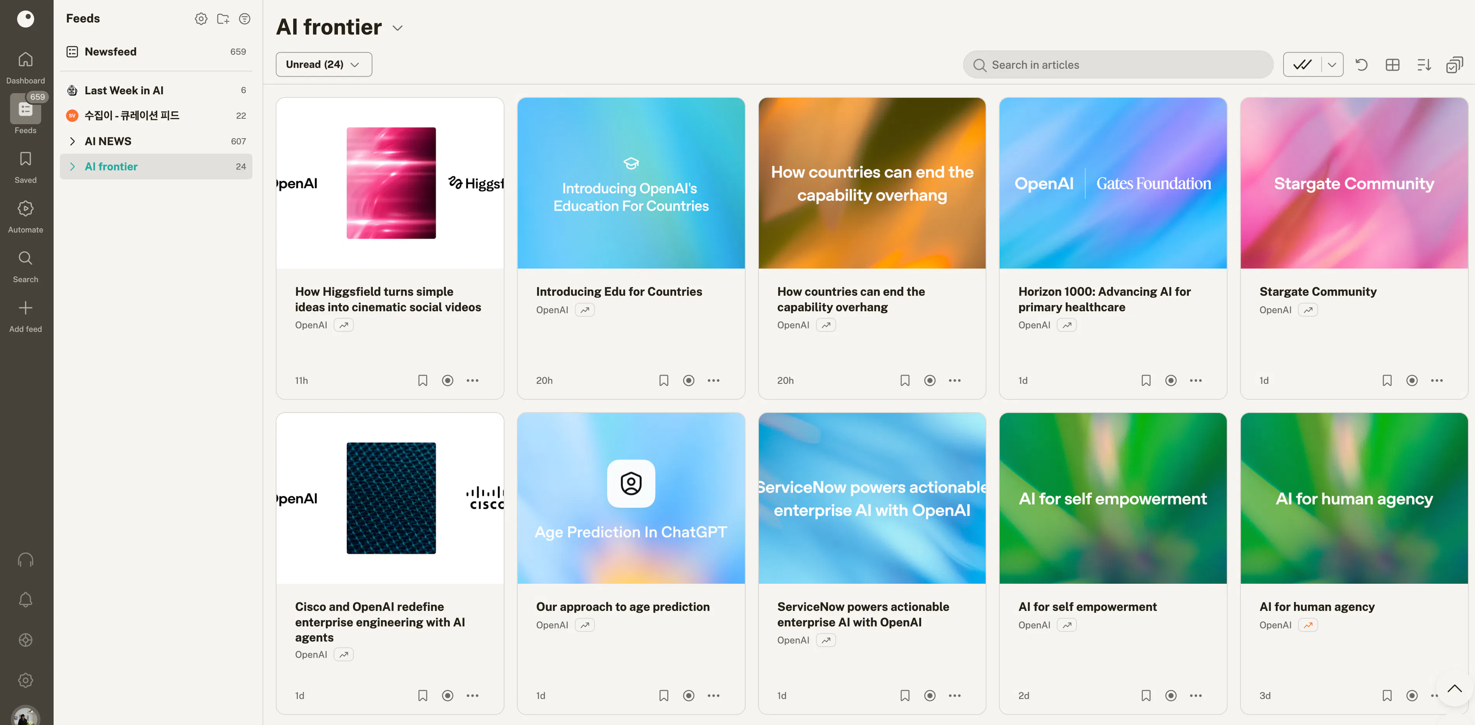
Task: Open settings gear at sidebar bottom
Action: [x=25, y=680]
